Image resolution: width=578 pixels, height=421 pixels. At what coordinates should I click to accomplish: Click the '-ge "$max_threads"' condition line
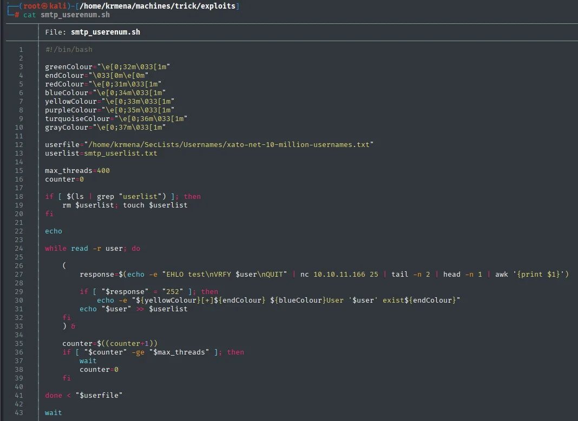[x=153, y=352]
